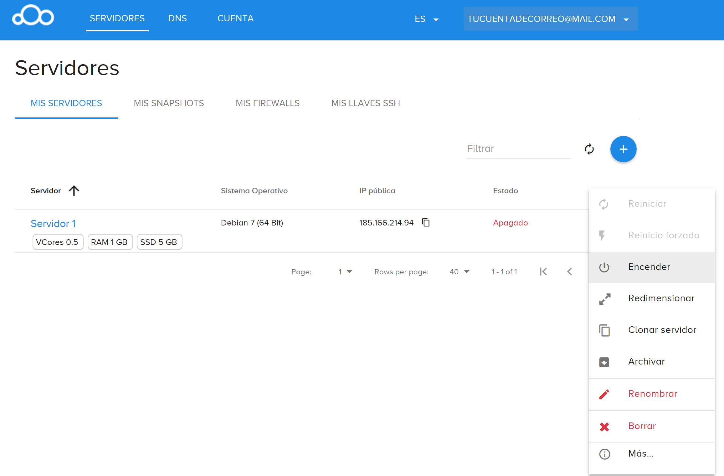Click the cloud logo in the header

pyautogui.click(x=33, y=16)
